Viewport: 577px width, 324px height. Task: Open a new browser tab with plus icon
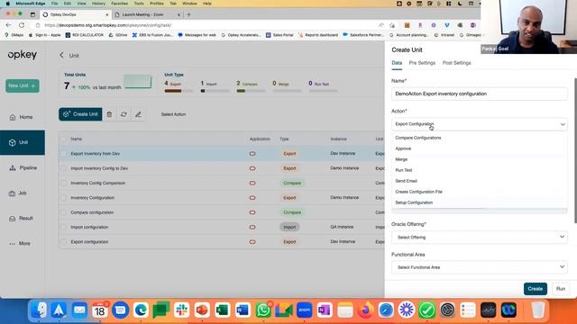(189, 14)
